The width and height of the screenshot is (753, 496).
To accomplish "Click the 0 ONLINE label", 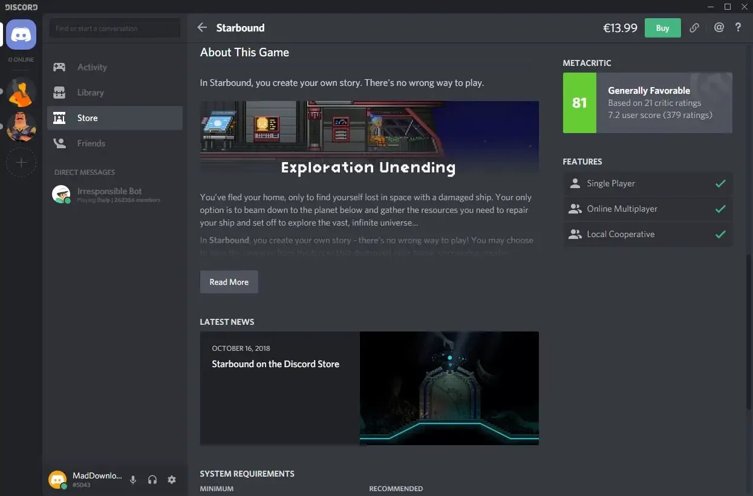I will pos(21,60).
